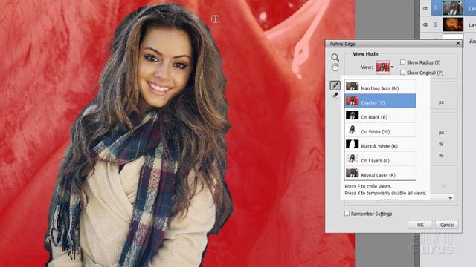Viewport: 476px width, 267px height.
Task: Select the white Background layer thumbnail
Action: pyautogui.click(x=453, y=37)
